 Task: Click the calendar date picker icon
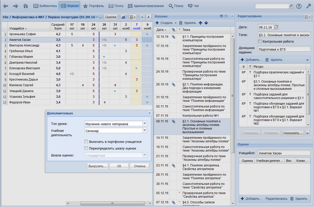276,27
